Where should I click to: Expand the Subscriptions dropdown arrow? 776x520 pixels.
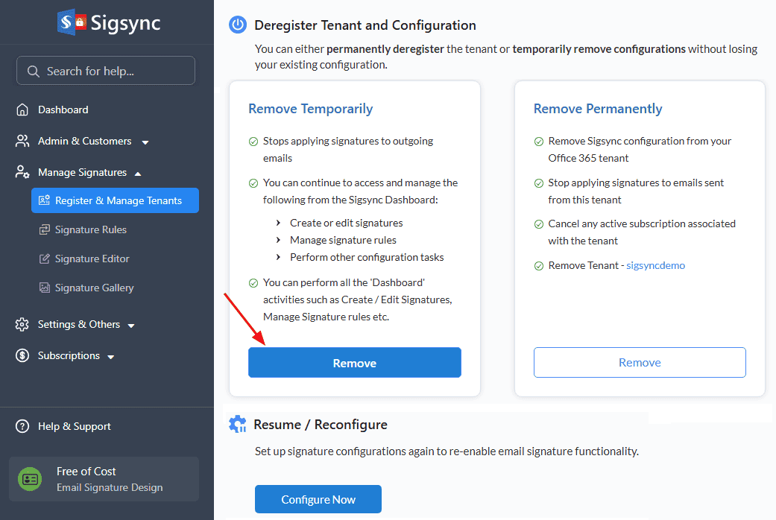click(x=111, y=357)
